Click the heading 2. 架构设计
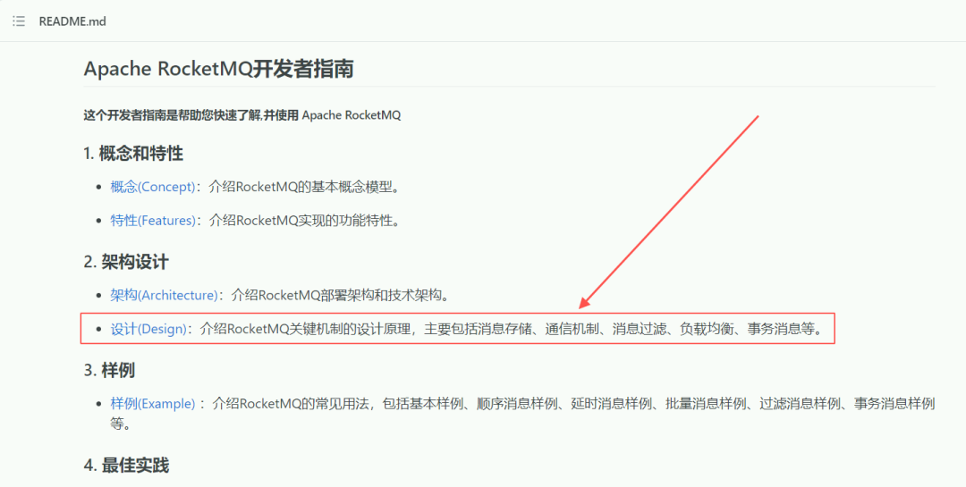Viewport: 966px width, 487px height. tap(126, 263)
